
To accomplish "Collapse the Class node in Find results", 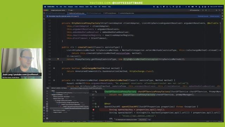I will (50, 91).
